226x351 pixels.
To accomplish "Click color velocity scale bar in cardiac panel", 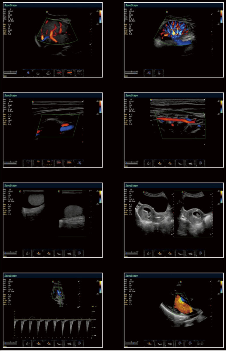I will click(221, 287).
